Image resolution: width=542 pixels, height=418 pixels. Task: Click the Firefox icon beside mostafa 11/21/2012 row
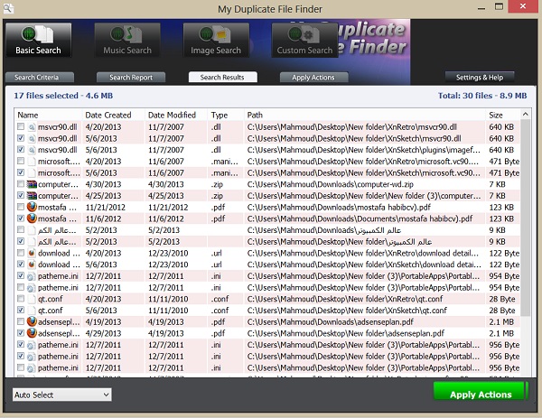[x=32, y=208]
